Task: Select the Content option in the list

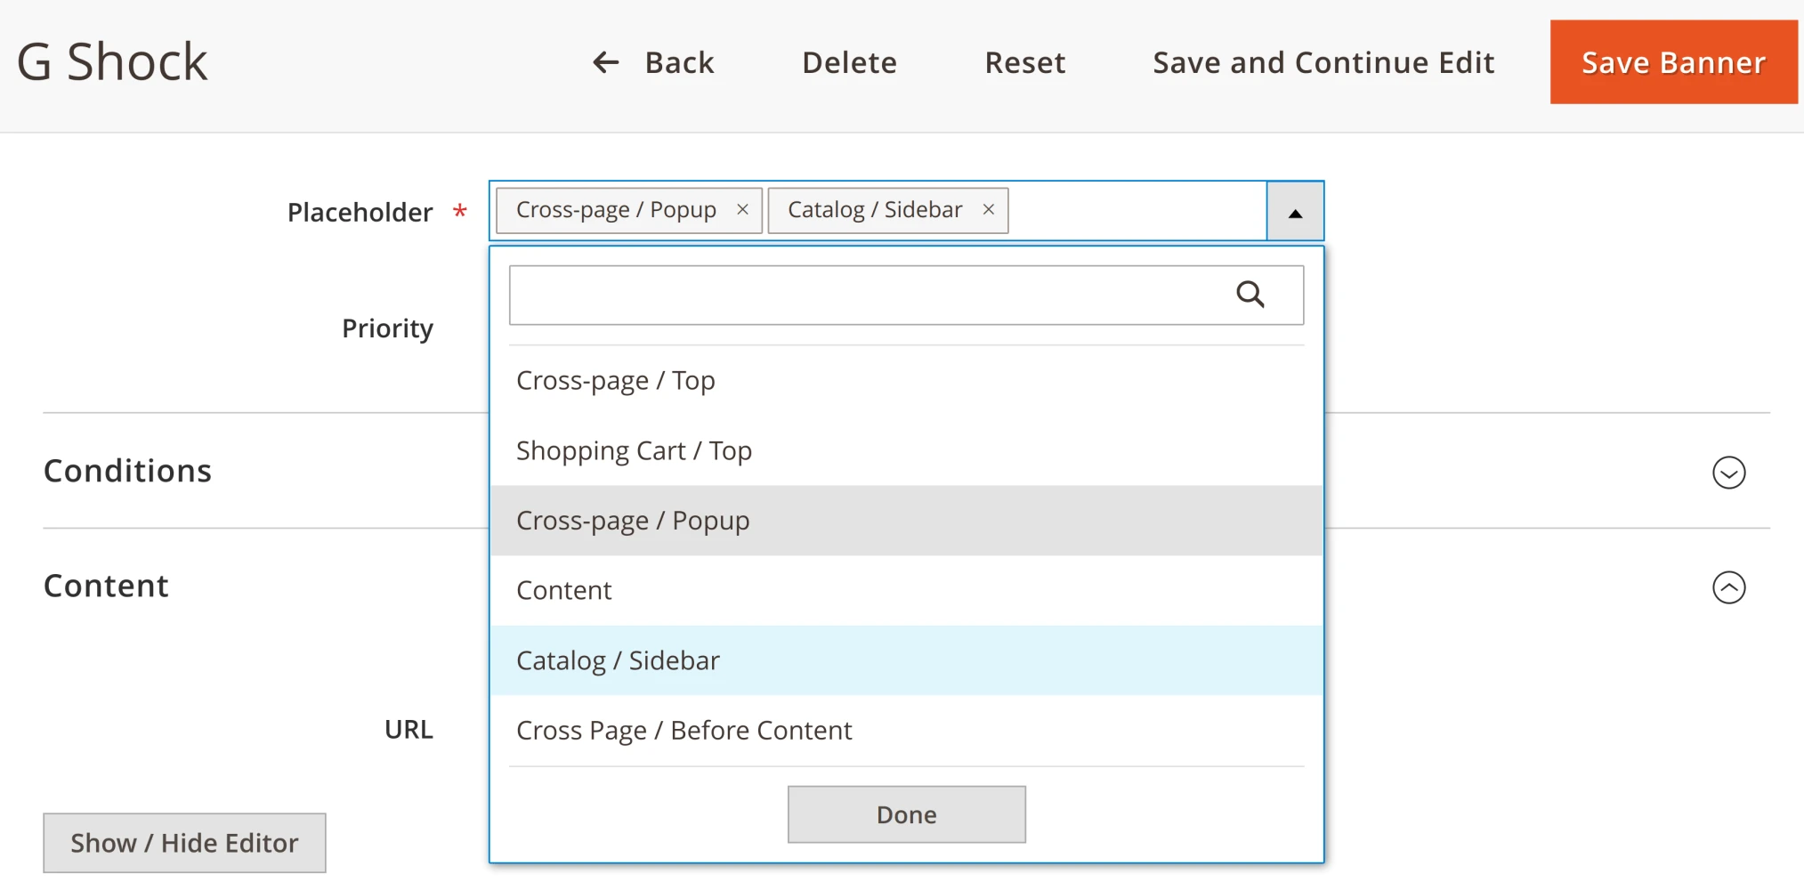Action: click(563, 589)
